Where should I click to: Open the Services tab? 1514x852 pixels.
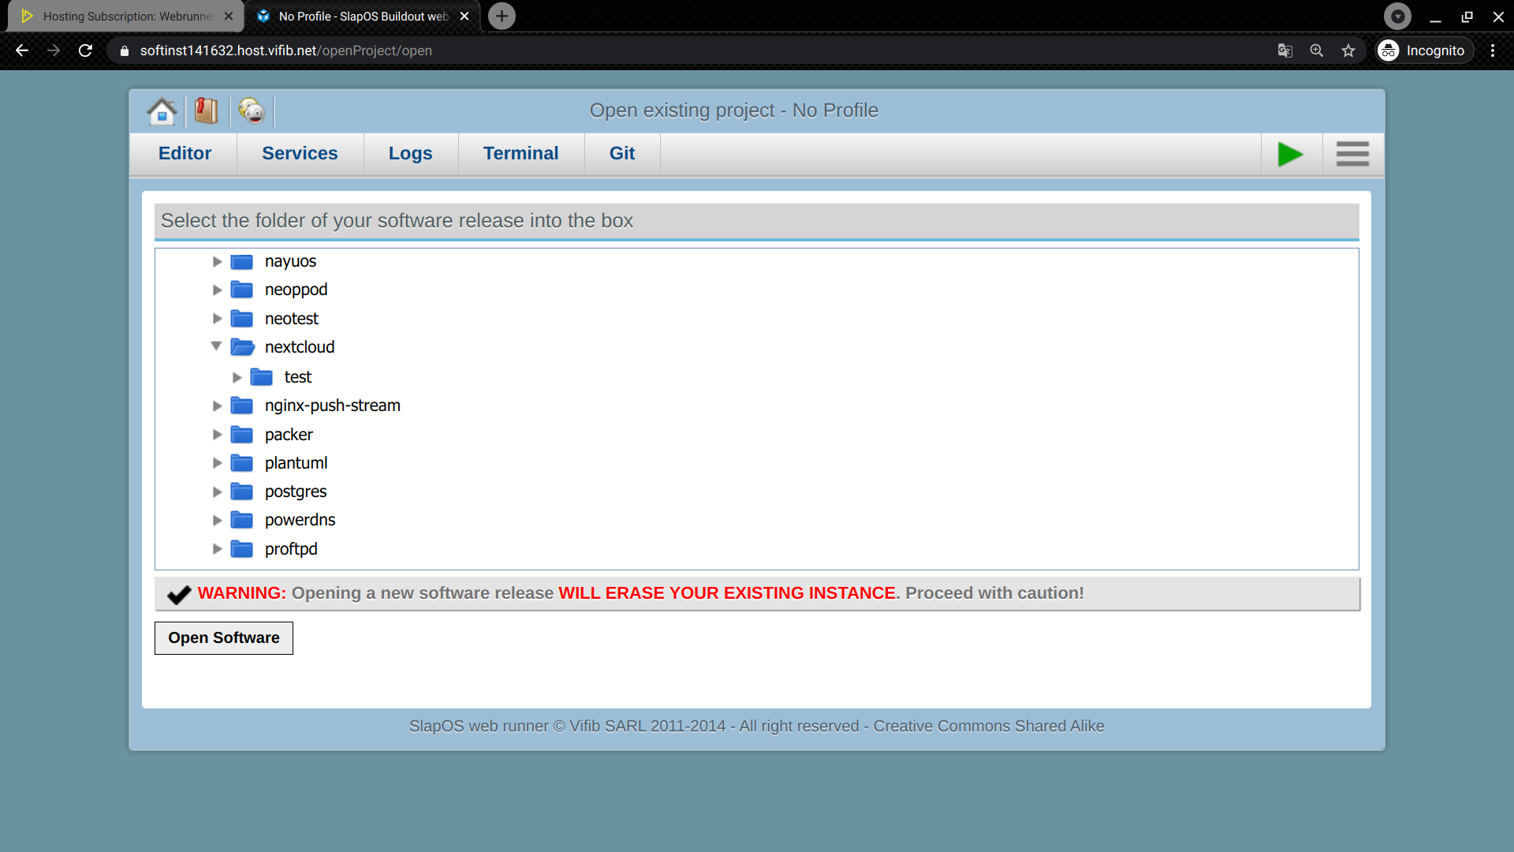(x=300, y=153)
